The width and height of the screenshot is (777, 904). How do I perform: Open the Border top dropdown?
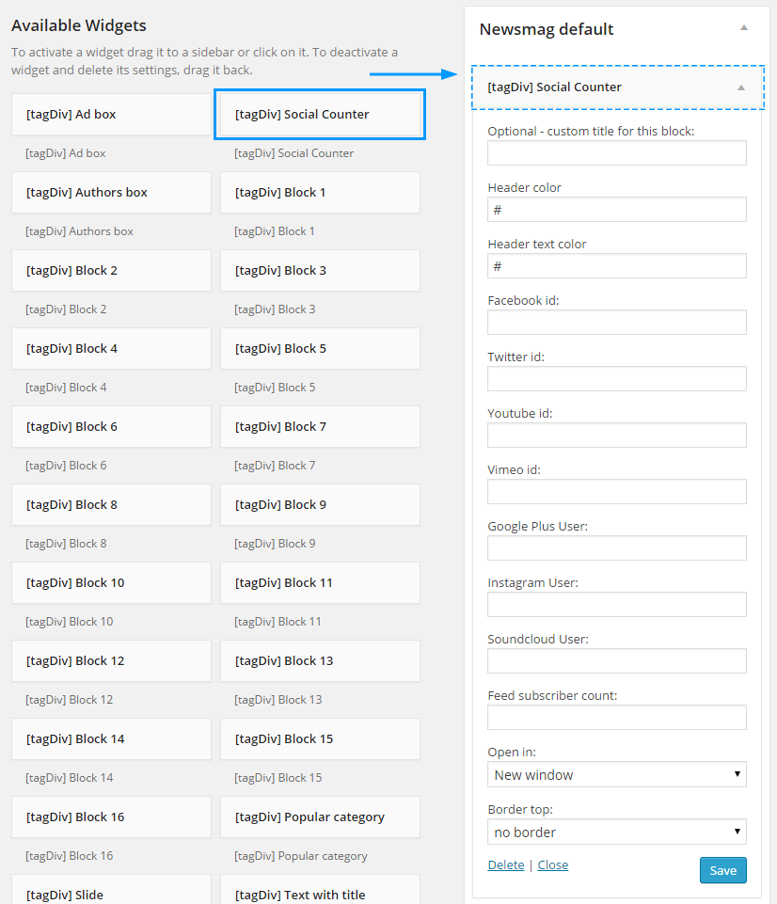[x=616, y=832]
